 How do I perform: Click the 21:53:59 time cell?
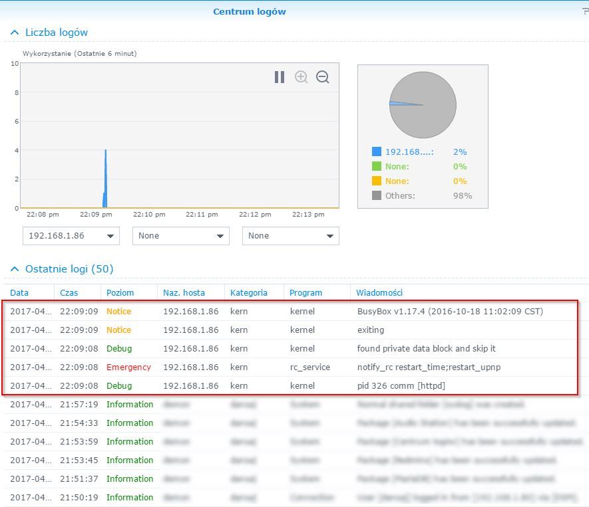pos(79,442)
